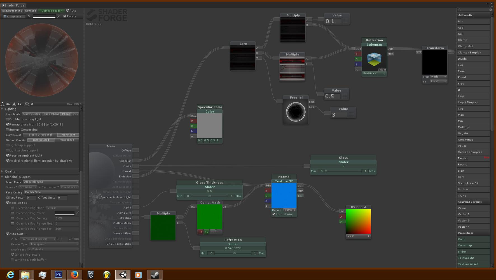Click the preview background eyedropper icon
This screenshot has height=280, width=496.
[58, 16]
